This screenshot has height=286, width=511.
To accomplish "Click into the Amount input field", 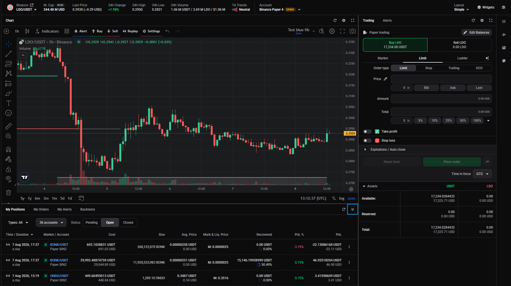I will tap(441, 99).
